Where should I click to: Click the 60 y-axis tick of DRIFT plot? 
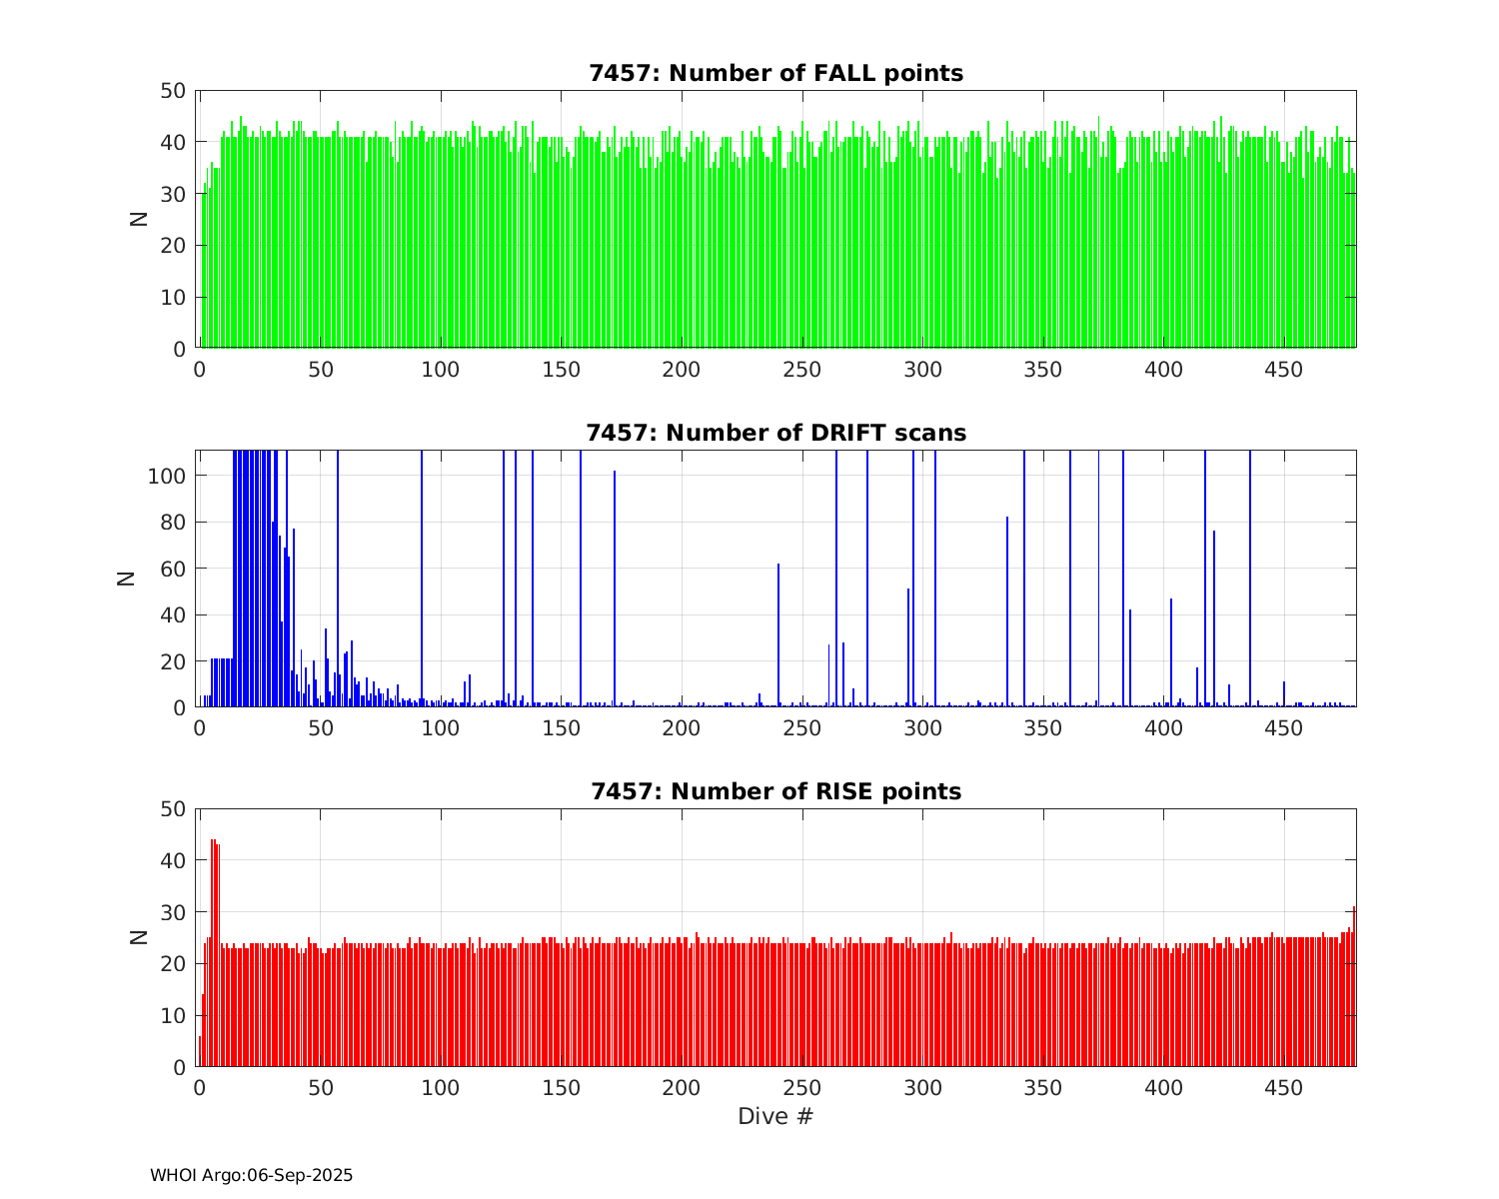pyautogui.click(x=173, y=569)
